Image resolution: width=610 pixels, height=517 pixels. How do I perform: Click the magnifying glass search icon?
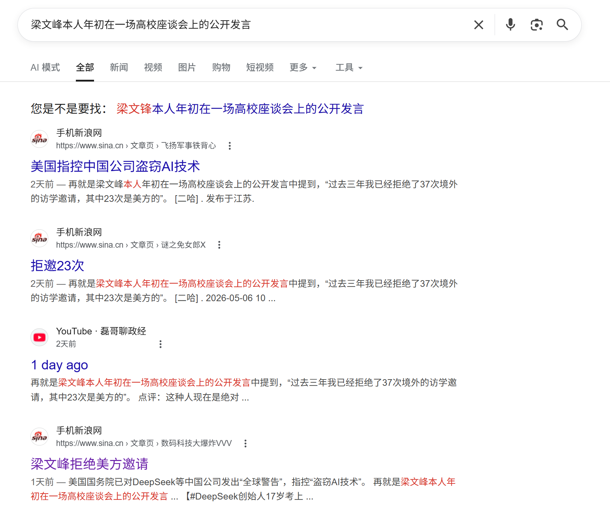(562, 25)
